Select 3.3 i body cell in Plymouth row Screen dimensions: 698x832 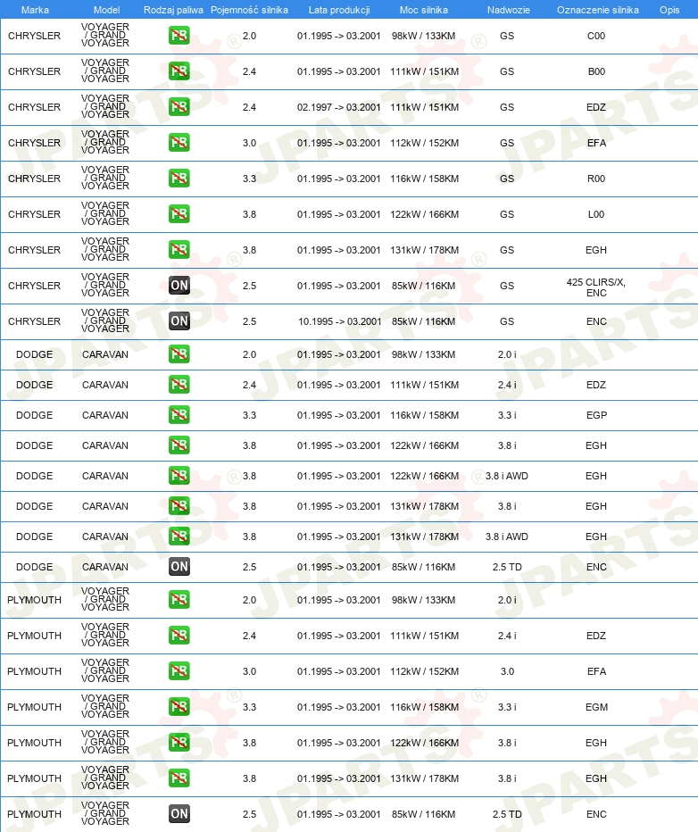[507, 707]
